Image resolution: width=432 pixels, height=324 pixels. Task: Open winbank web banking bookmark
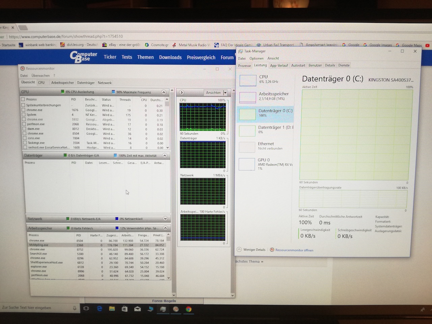point(38,45)
